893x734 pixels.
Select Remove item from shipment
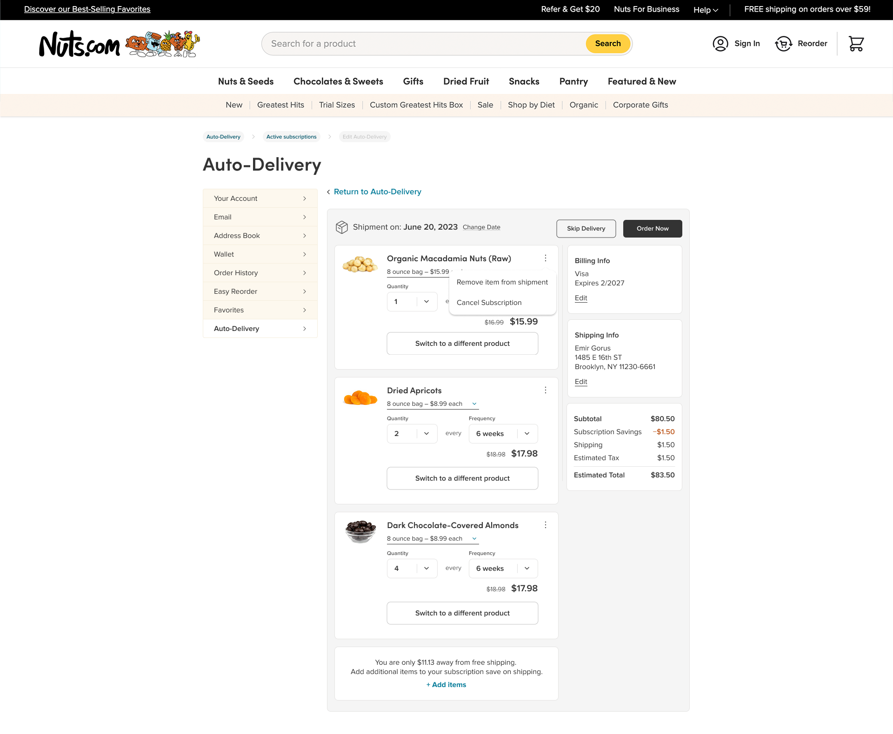[x=502, y=282]
